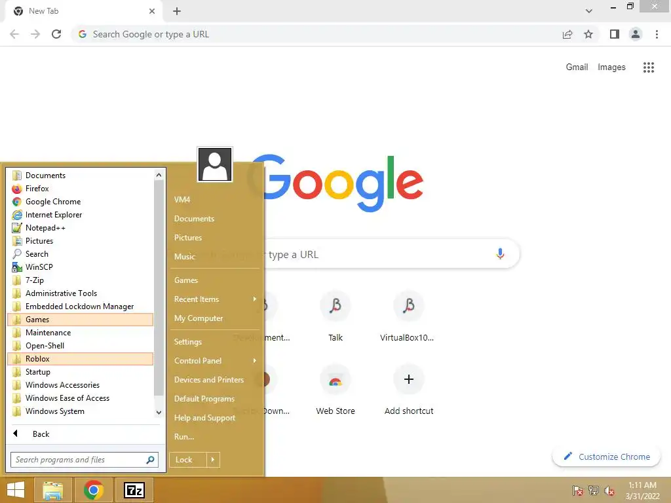Open Settings in start menu

(215, 342)
